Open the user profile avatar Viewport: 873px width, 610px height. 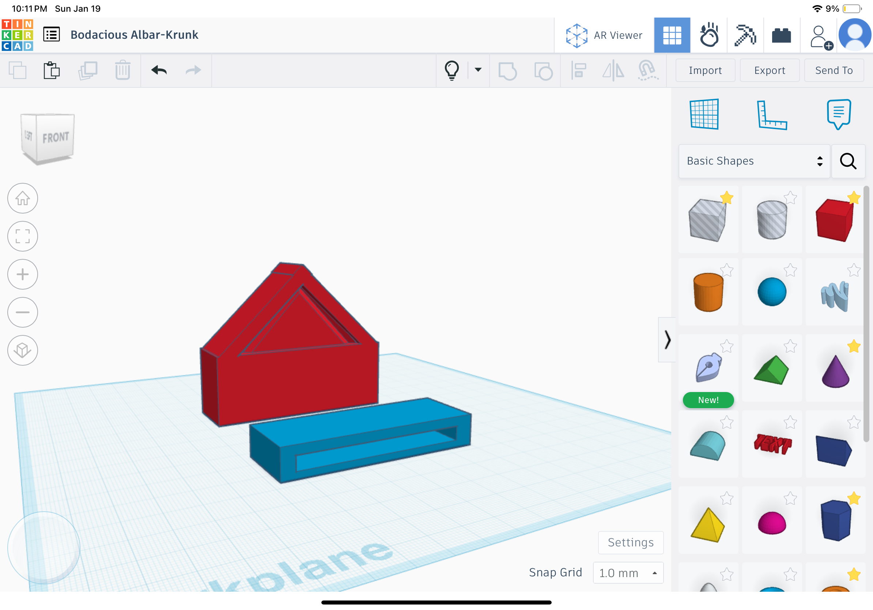coord(854,35)
